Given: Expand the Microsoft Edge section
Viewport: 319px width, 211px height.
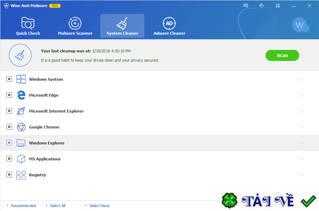Looking at the screenshot, I should [301, 95].
